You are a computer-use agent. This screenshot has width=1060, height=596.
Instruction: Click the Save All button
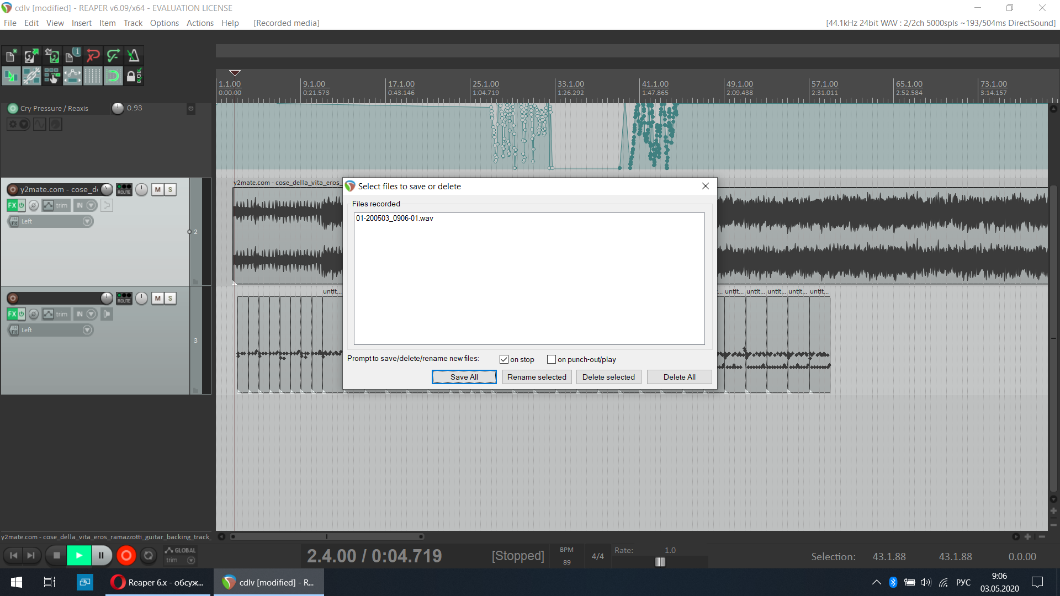pyautogui.click(x=464, y=377)
